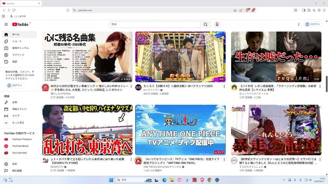The width and height of the screenshot is (328, 184).
Task: Open the 40代から50代が聴きたい青春ソング title
Action: pos(89,88)
